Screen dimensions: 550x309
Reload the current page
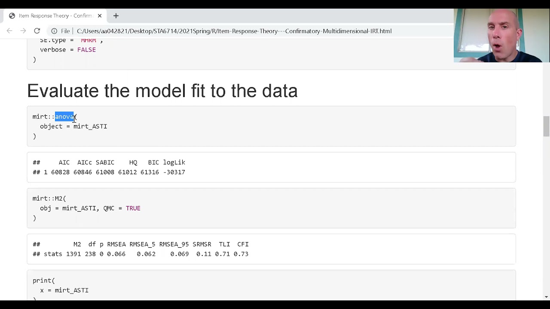37,31
